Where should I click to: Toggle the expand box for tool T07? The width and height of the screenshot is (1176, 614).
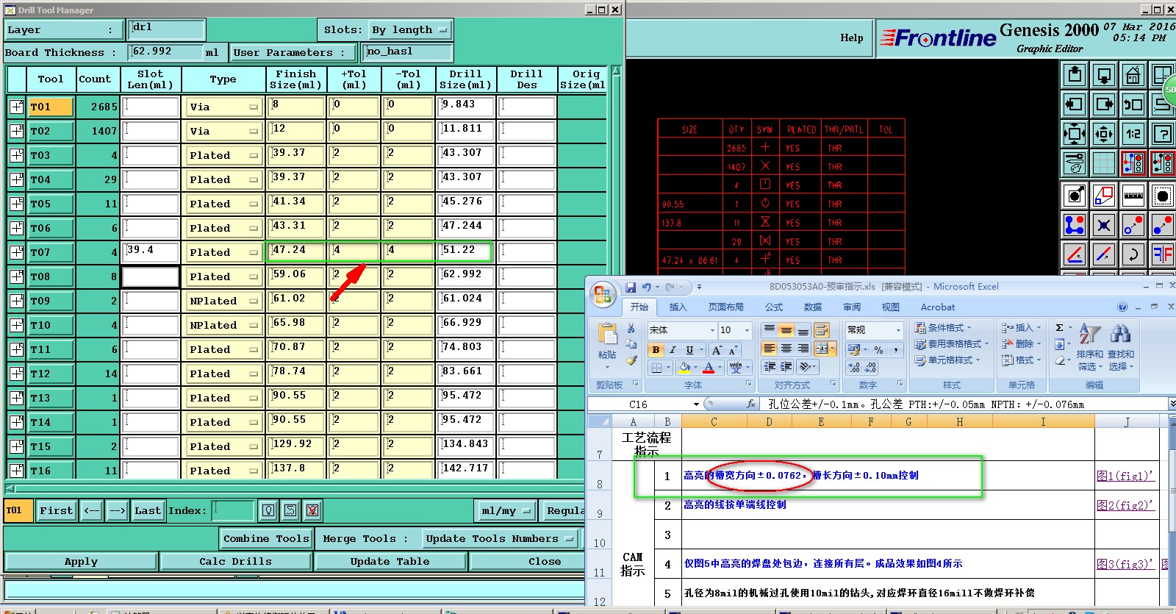coord(16,252)
